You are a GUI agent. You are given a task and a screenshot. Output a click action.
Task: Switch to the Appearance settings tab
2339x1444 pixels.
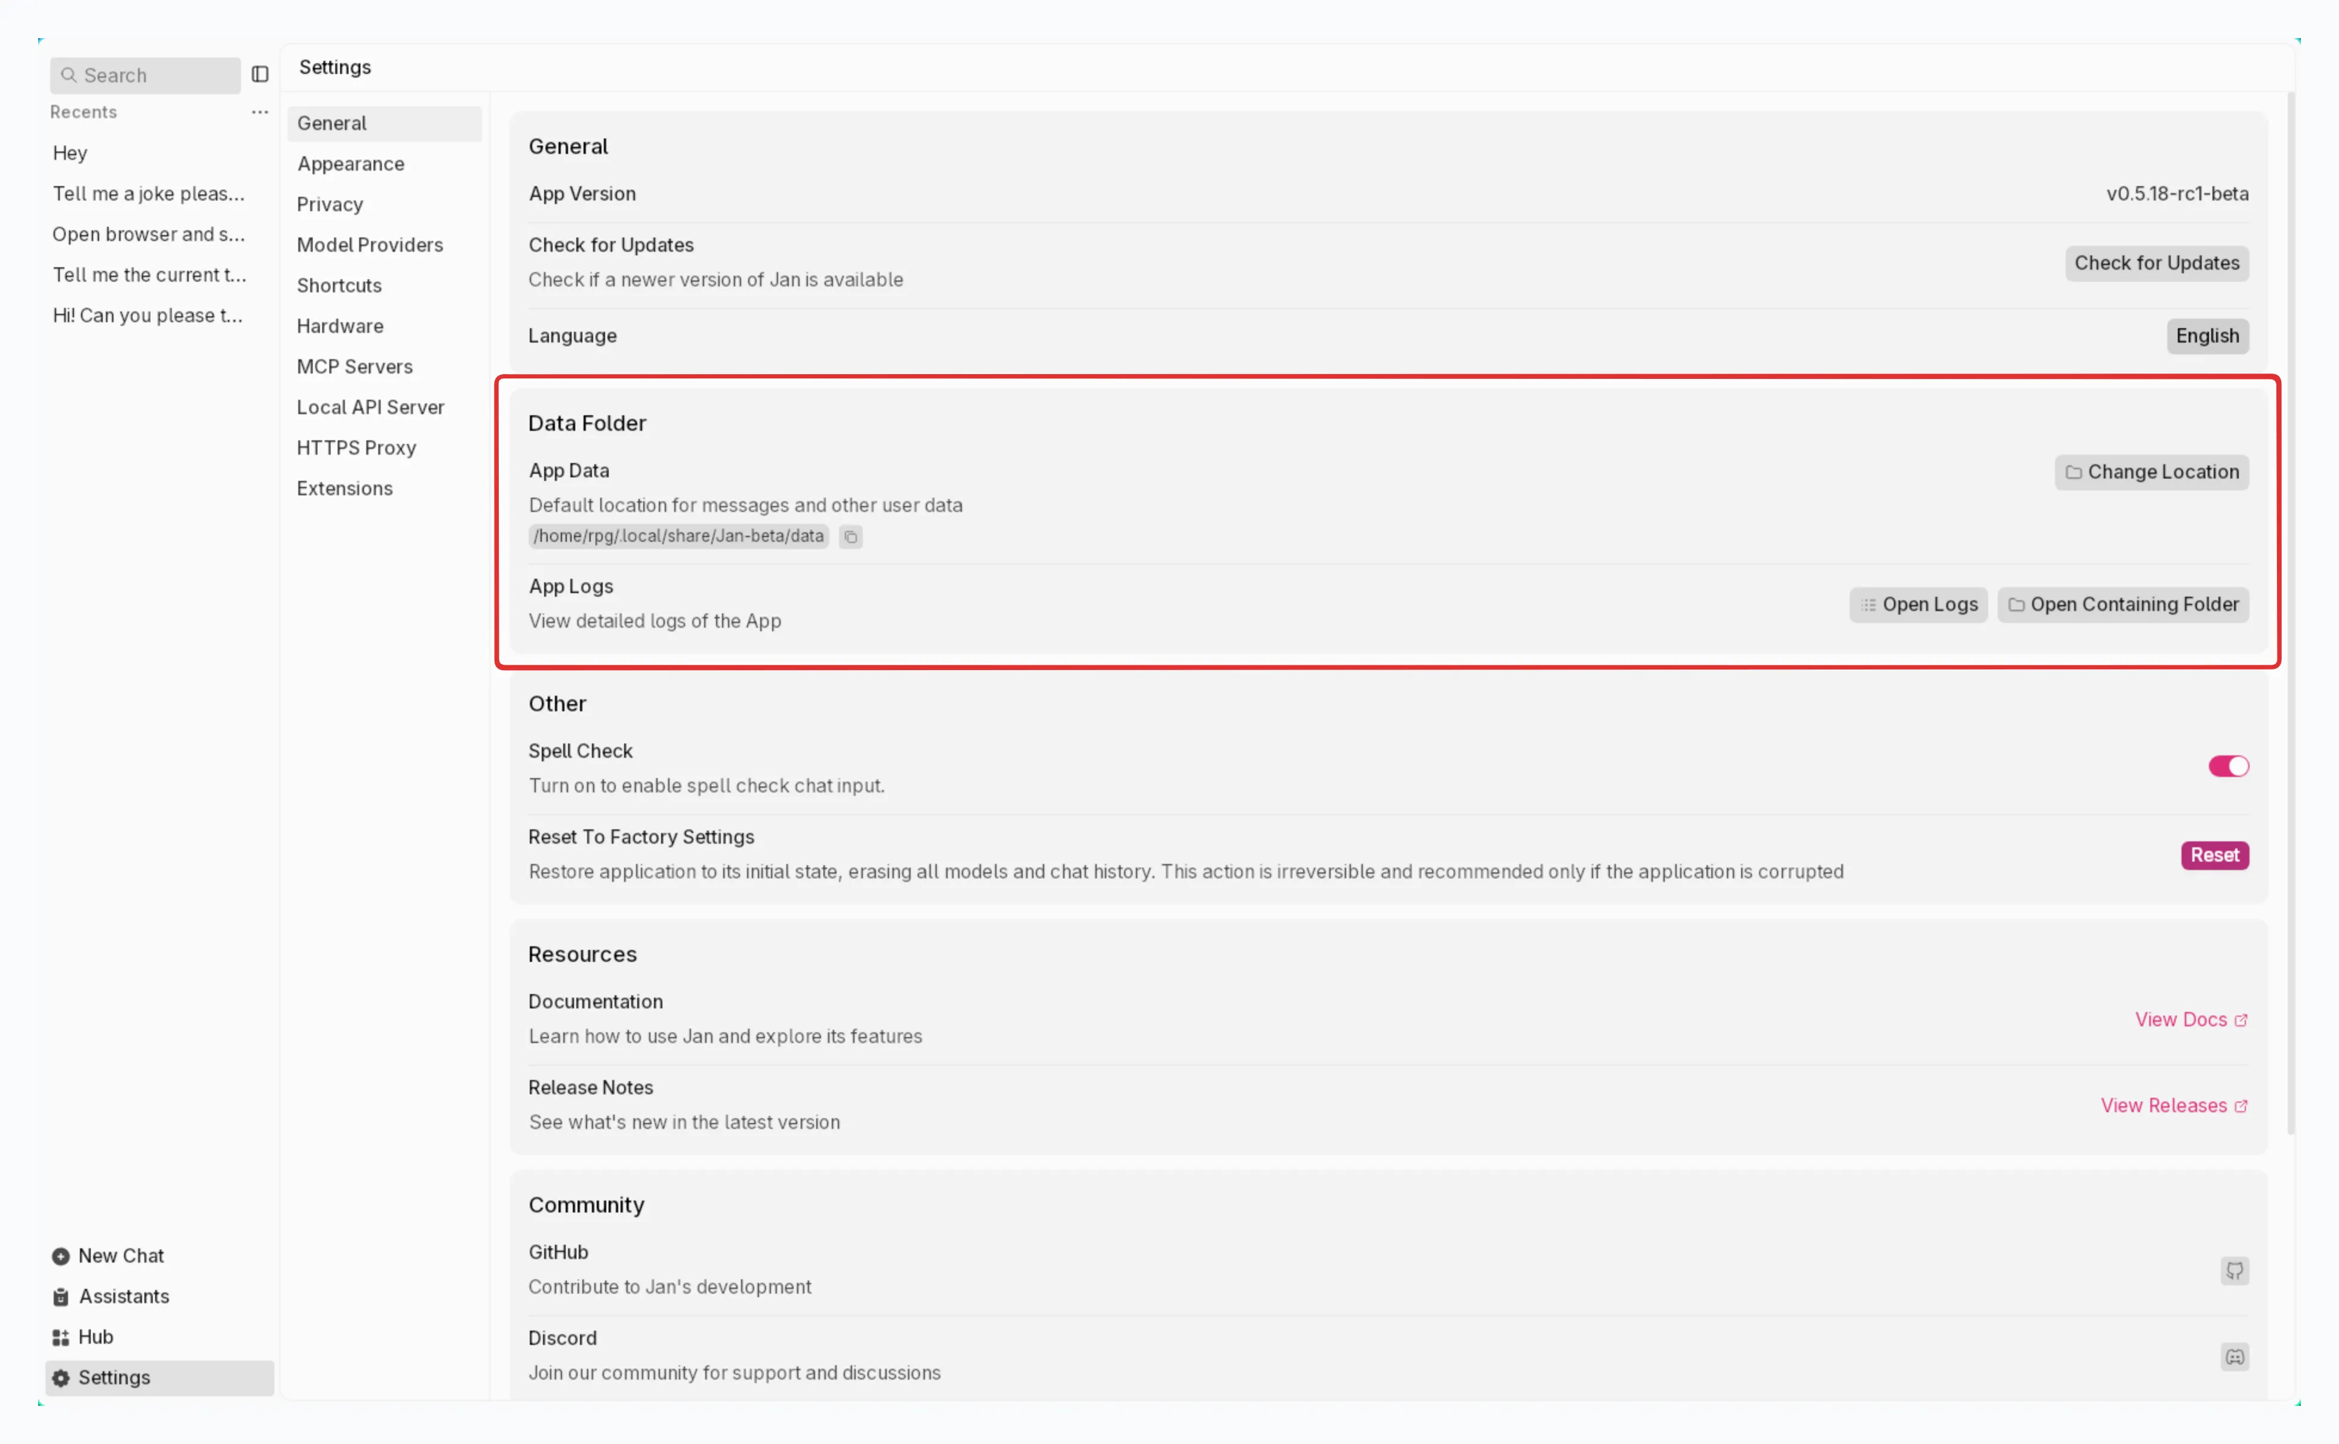350,163
